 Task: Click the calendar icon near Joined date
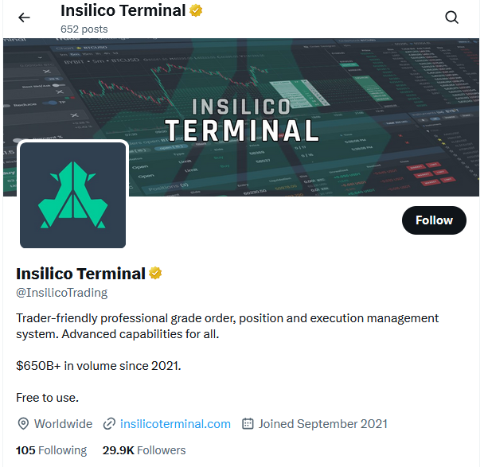coord(248,424)
